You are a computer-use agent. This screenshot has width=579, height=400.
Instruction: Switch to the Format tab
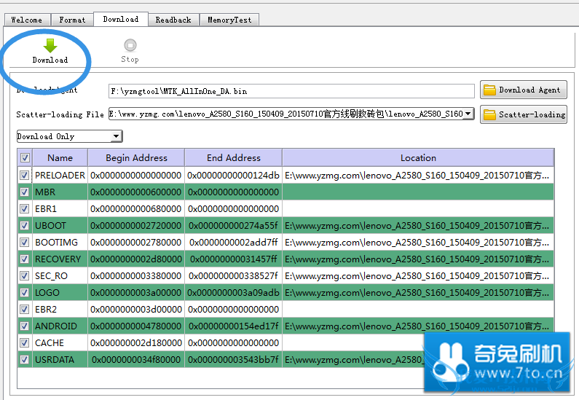pyautogui.click(x=72, y=20)
